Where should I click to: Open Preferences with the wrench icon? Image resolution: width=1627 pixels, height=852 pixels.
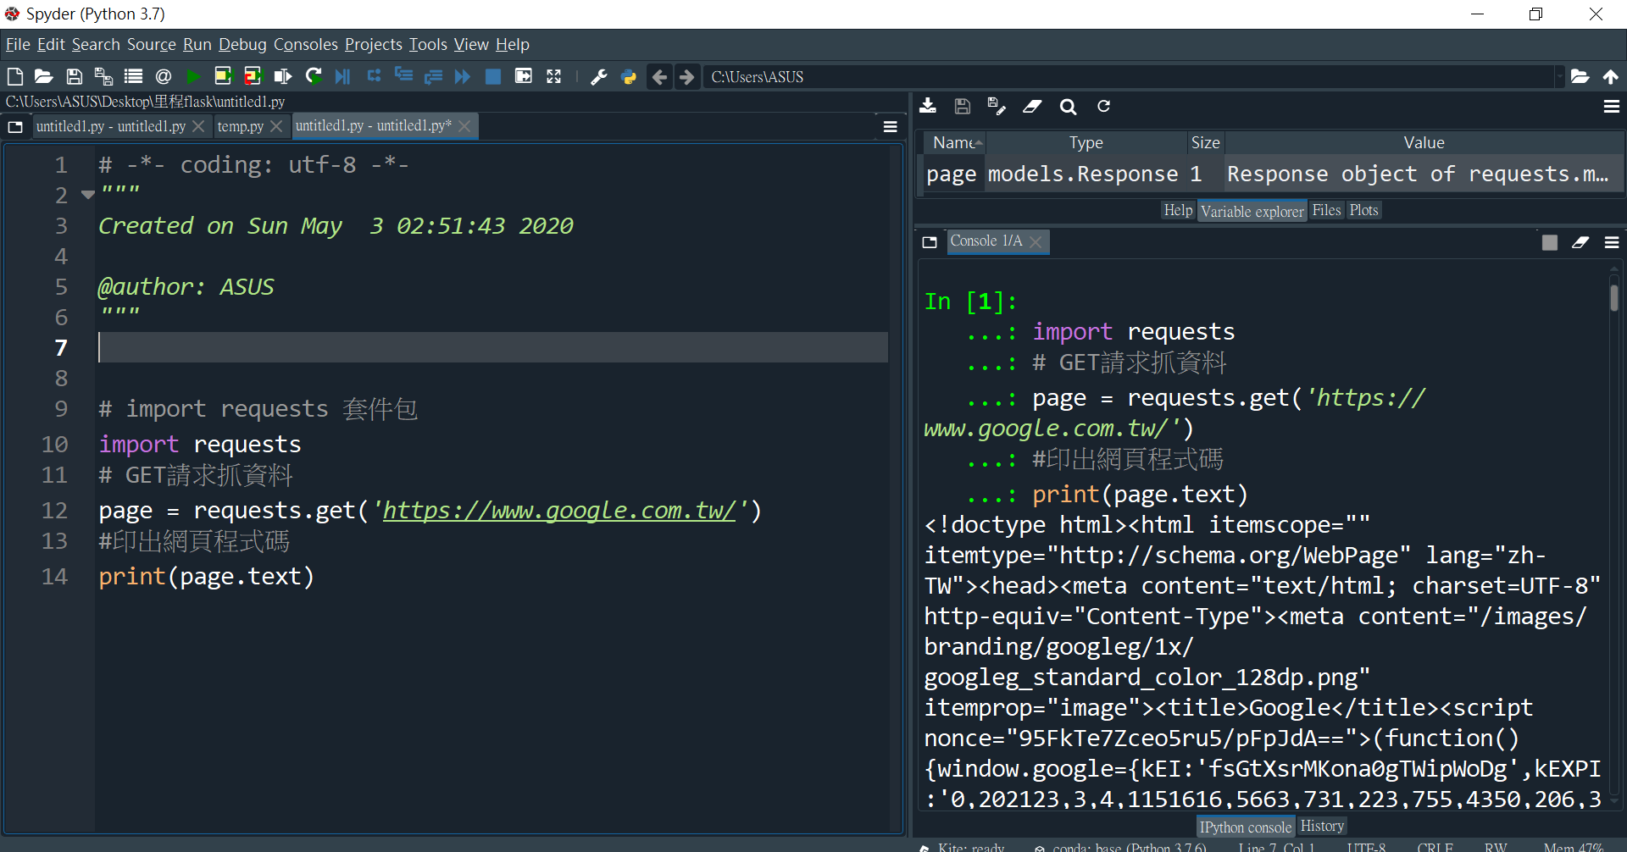599,76
